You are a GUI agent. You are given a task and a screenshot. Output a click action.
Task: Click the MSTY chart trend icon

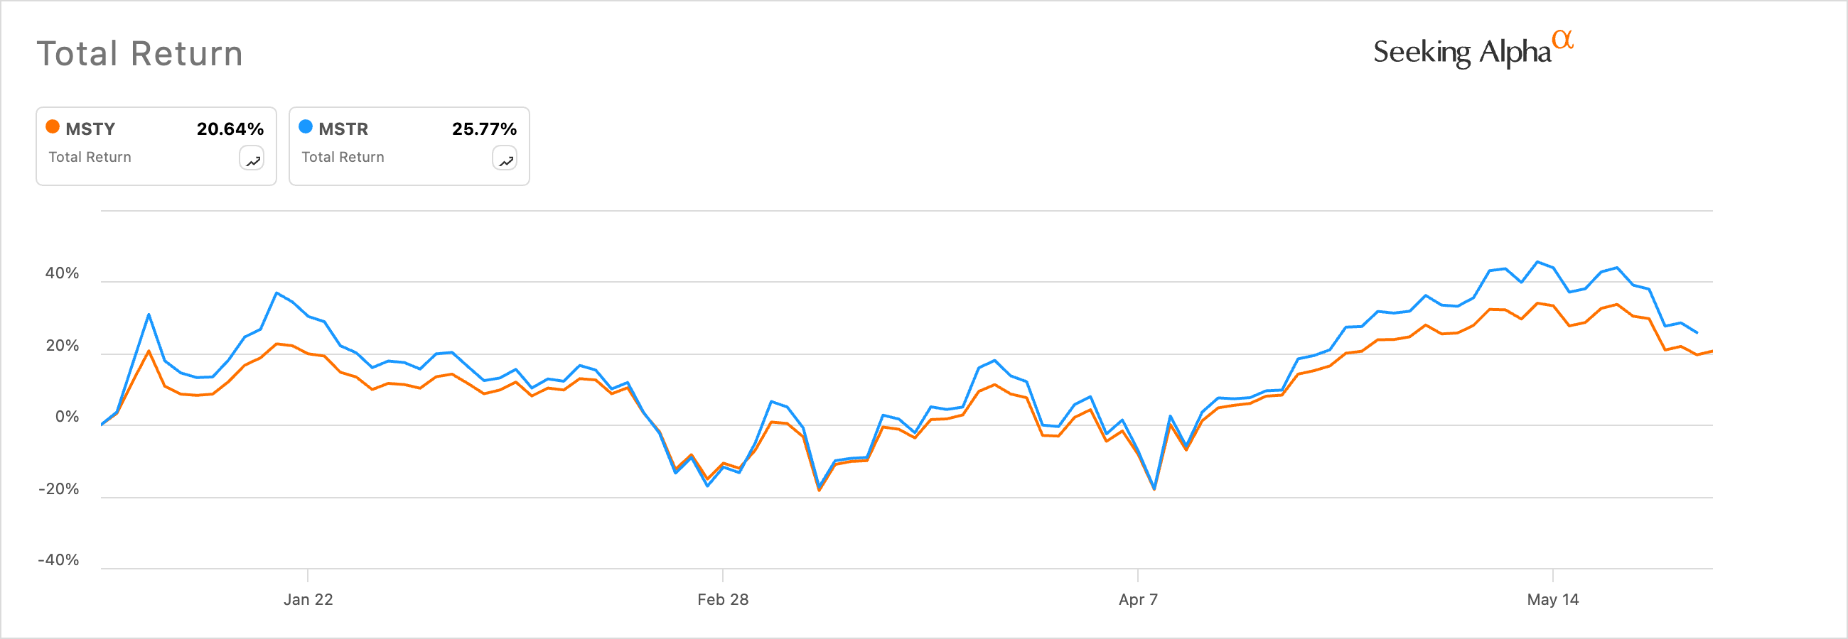[x=252, y=158]
